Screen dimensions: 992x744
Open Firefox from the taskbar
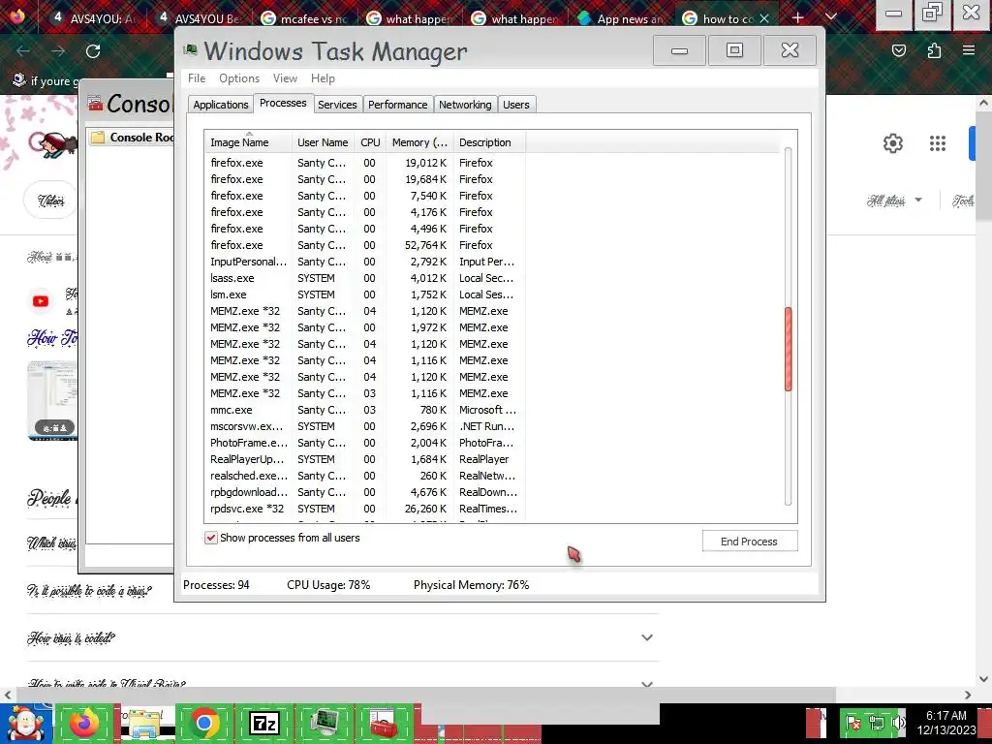coord(84,723)
